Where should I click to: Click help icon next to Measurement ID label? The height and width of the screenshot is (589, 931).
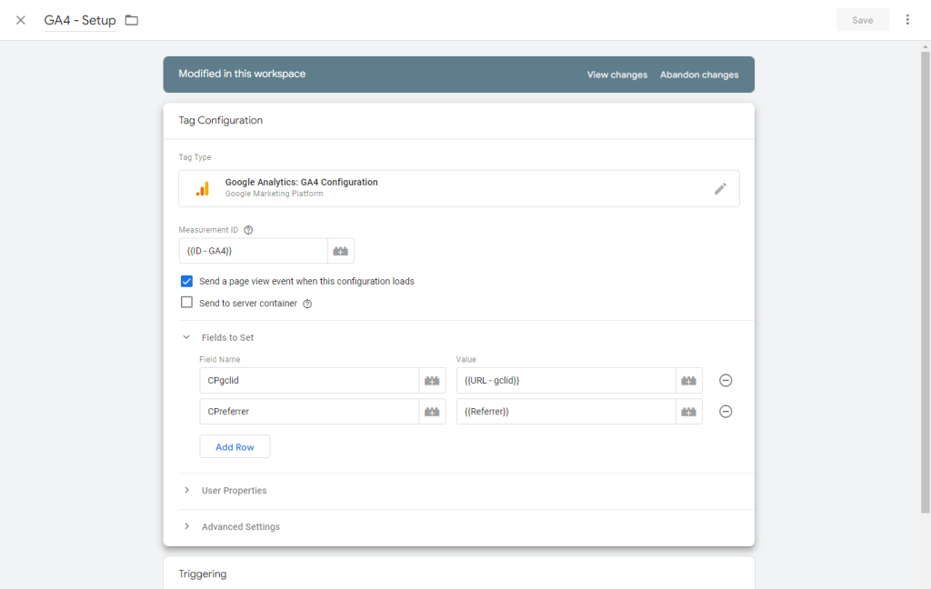[x=248, y=230]
